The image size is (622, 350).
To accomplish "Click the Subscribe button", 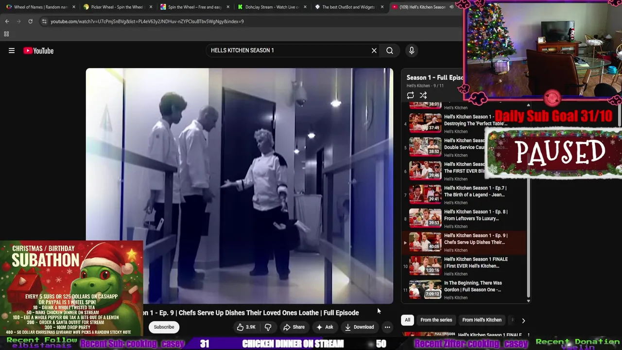I will click(164, 327).
